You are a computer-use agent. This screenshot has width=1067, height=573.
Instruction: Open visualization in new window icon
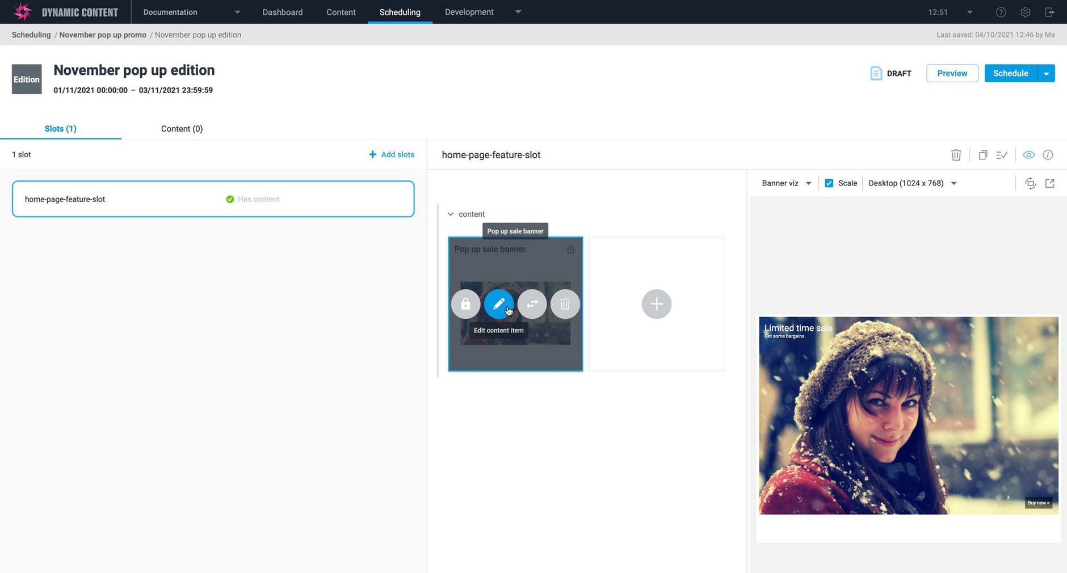click(x=1049, y=183)
